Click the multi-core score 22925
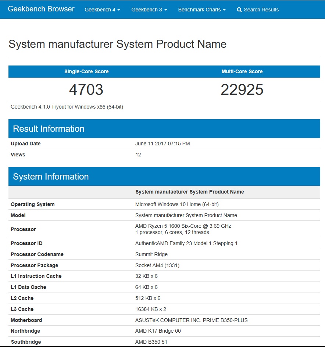Image resolution: width=325 pixels, height=347 pixels. [x=242, y=90]
